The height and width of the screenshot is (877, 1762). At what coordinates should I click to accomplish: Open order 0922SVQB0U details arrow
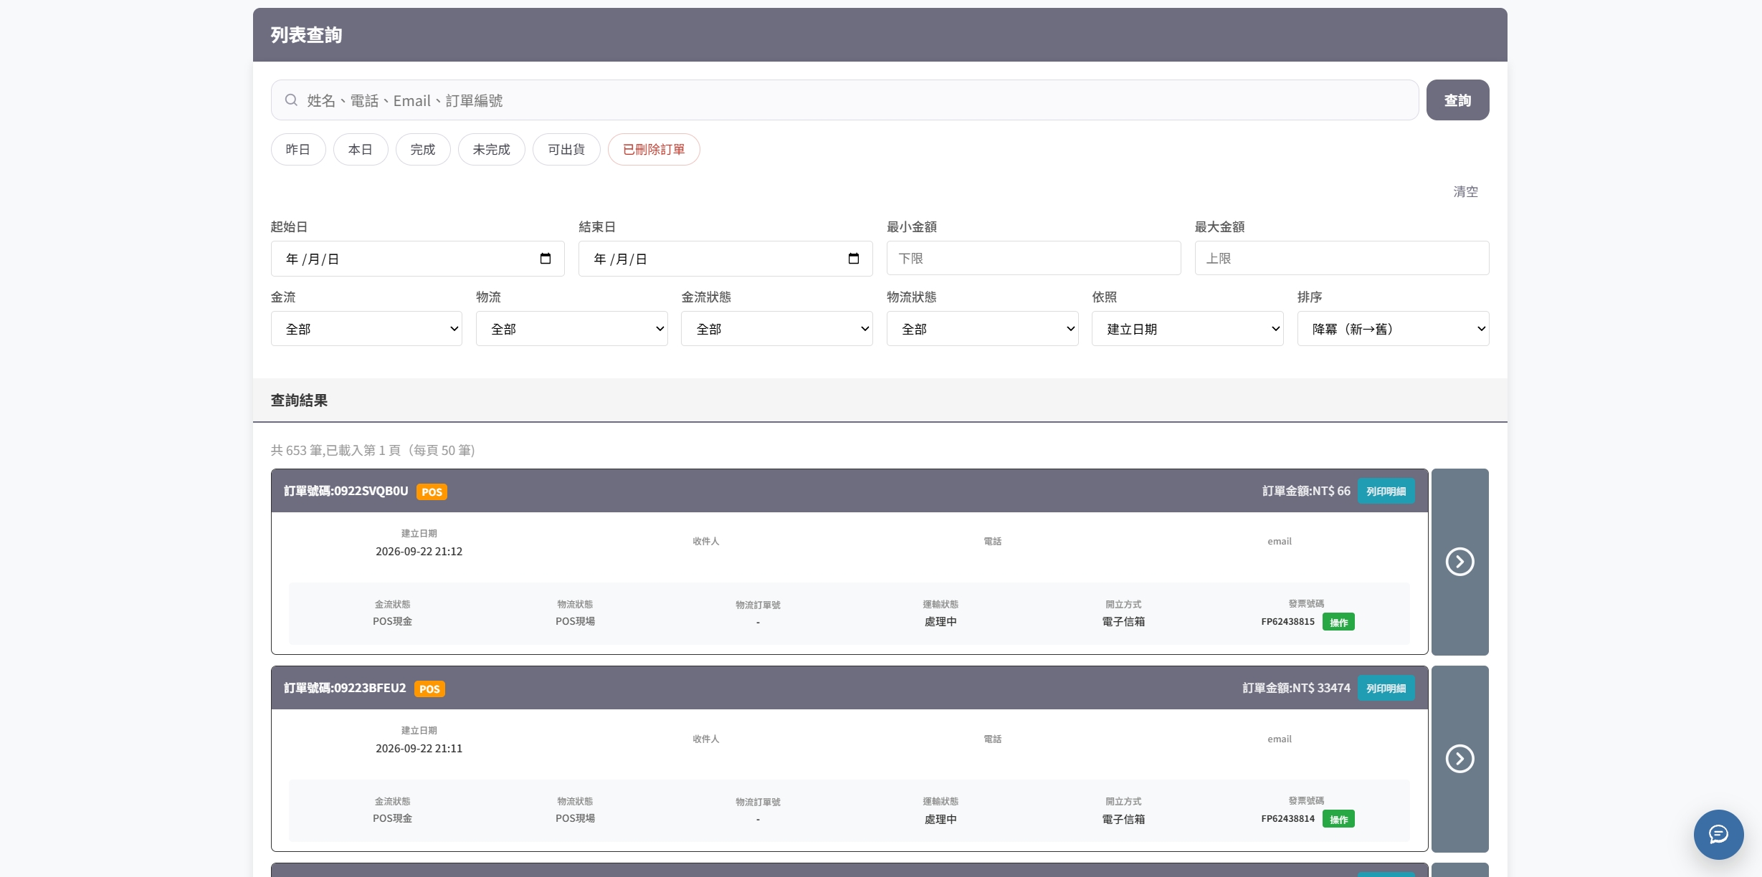(x=1460, y=562)
